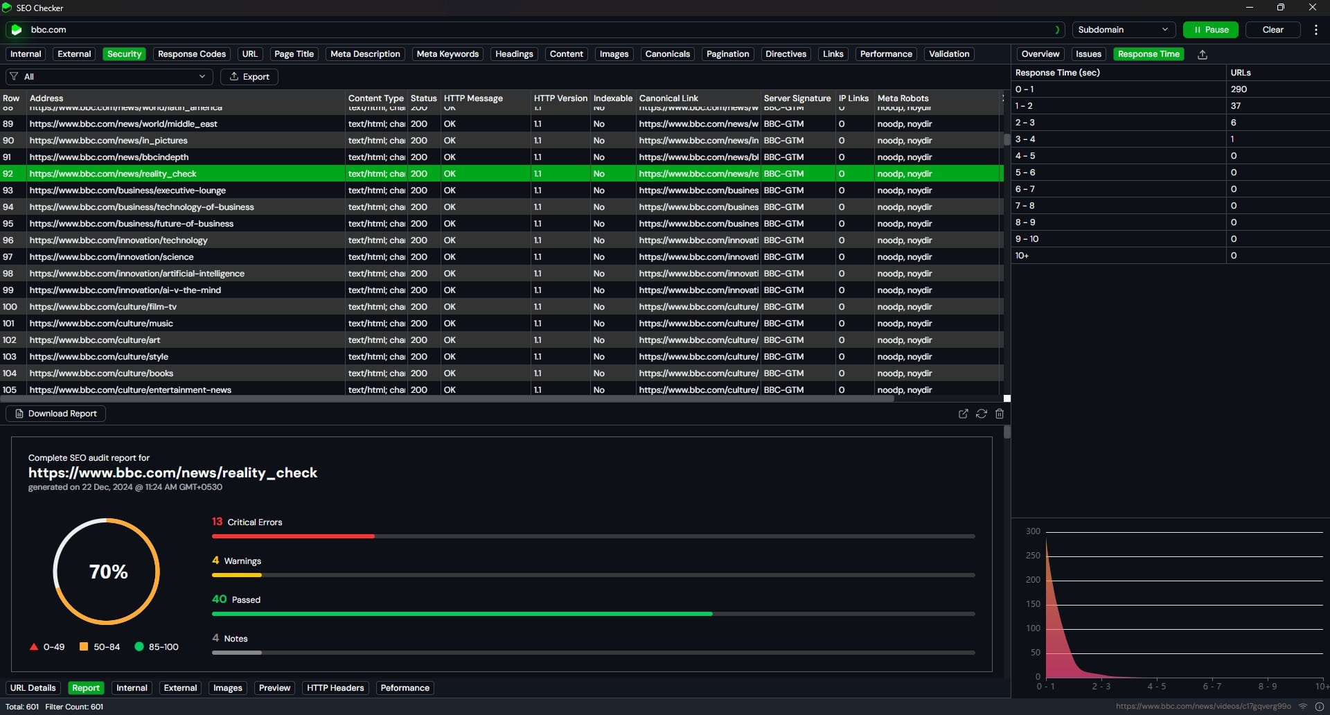The width and height of the screenshot is (1330, 715).
Task: Select row https://www.bbc.com/innovation/technology
Action: (500, 240)
